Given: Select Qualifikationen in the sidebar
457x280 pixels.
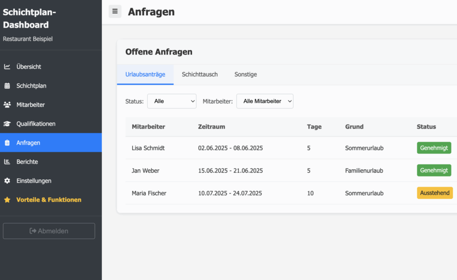Looking at the screenshot, I should pos(51,124).
